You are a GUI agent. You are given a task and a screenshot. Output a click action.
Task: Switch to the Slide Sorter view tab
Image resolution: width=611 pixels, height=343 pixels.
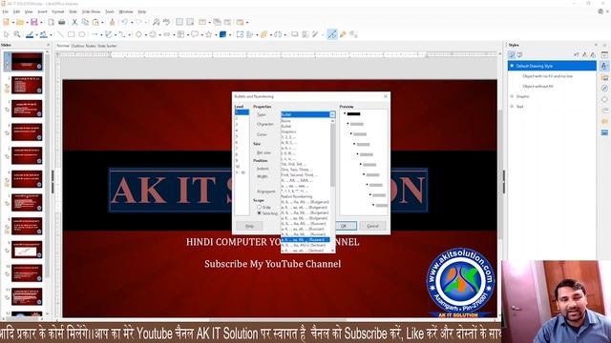tap(107, 46)
